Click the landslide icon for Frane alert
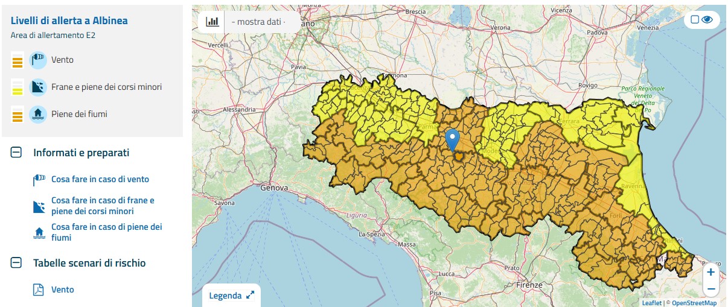728x307 pixels. pyautogui.click(x=38, y=87)
